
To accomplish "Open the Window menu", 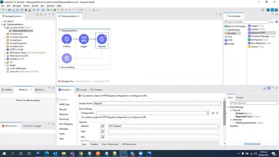I will coord(51,6).
